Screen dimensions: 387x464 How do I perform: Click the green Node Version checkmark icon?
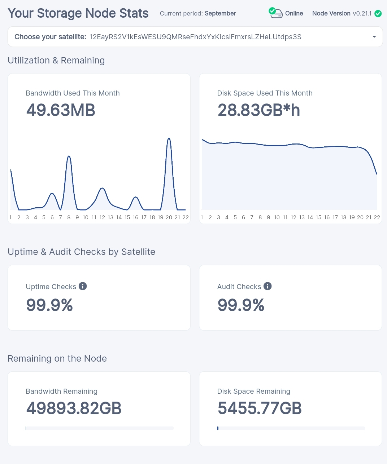(x=378, y=14)
